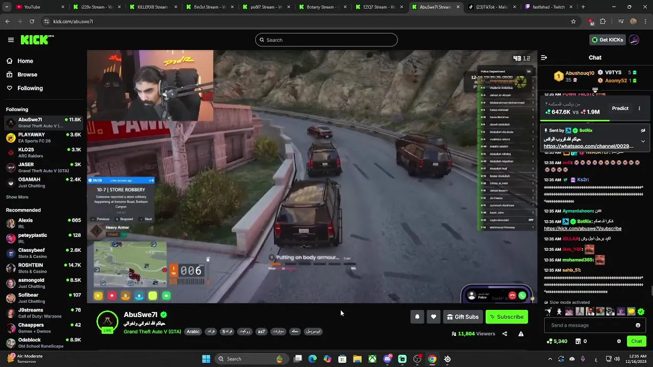Open Chrome three-dot menu
Viewport: 653px width, 367px height.
tap(645, 21)
